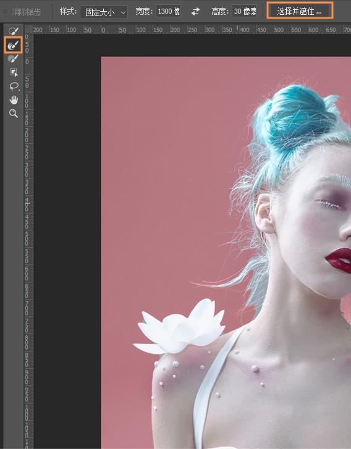
Task: Select the Quick Selection tool
Action: coord(13,31)
